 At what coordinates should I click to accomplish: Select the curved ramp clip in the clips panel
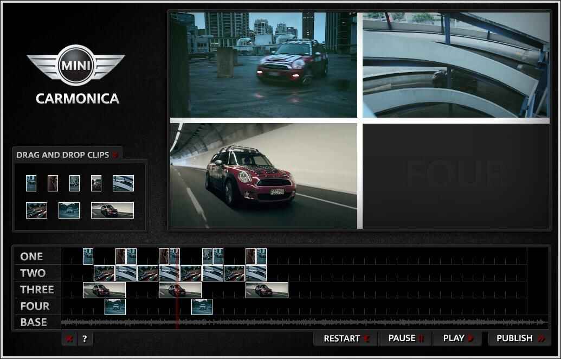[x=123, y=183]
